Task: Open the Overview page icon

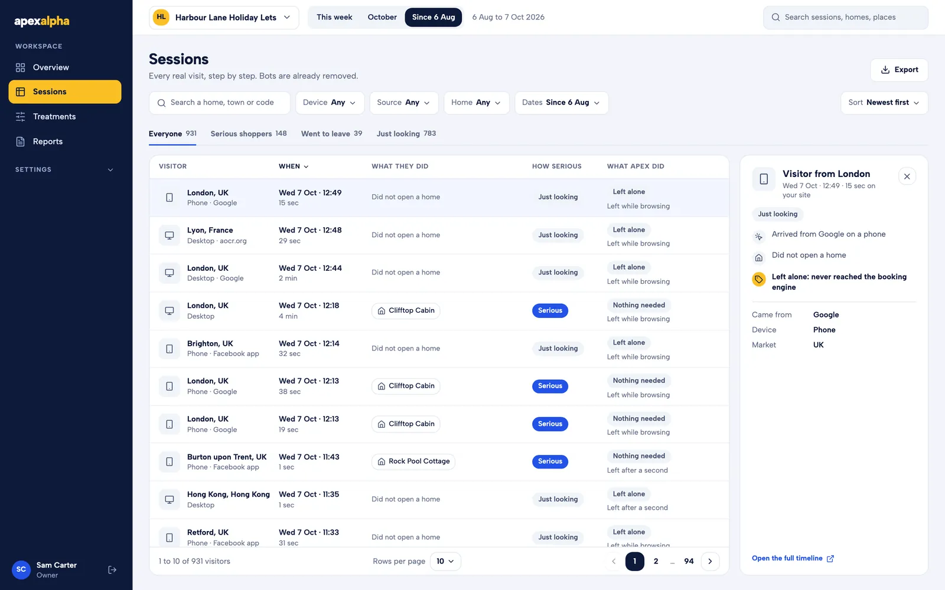Action: click(x=21, y=68)
